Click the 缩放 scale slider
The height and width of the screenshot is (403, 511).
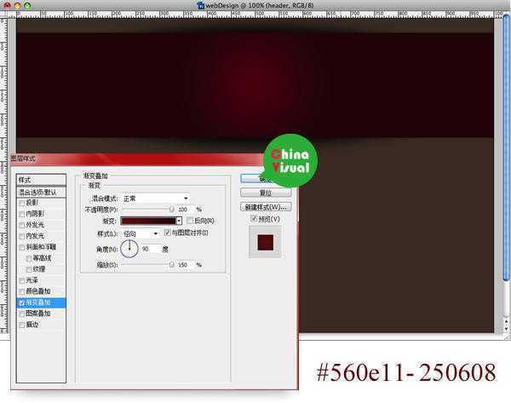[x=147, y=265]
